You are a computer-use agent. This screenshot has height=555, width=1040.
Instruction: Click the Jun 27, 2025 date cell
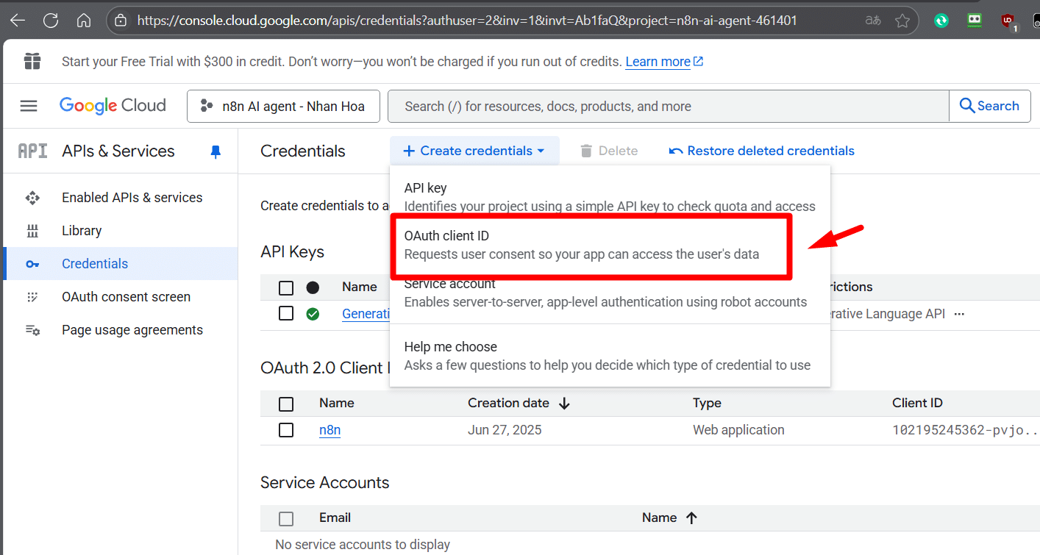(x=505, y=430)
